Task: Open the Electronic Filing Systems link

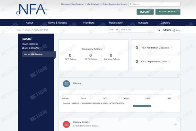Action: point(73,4)
